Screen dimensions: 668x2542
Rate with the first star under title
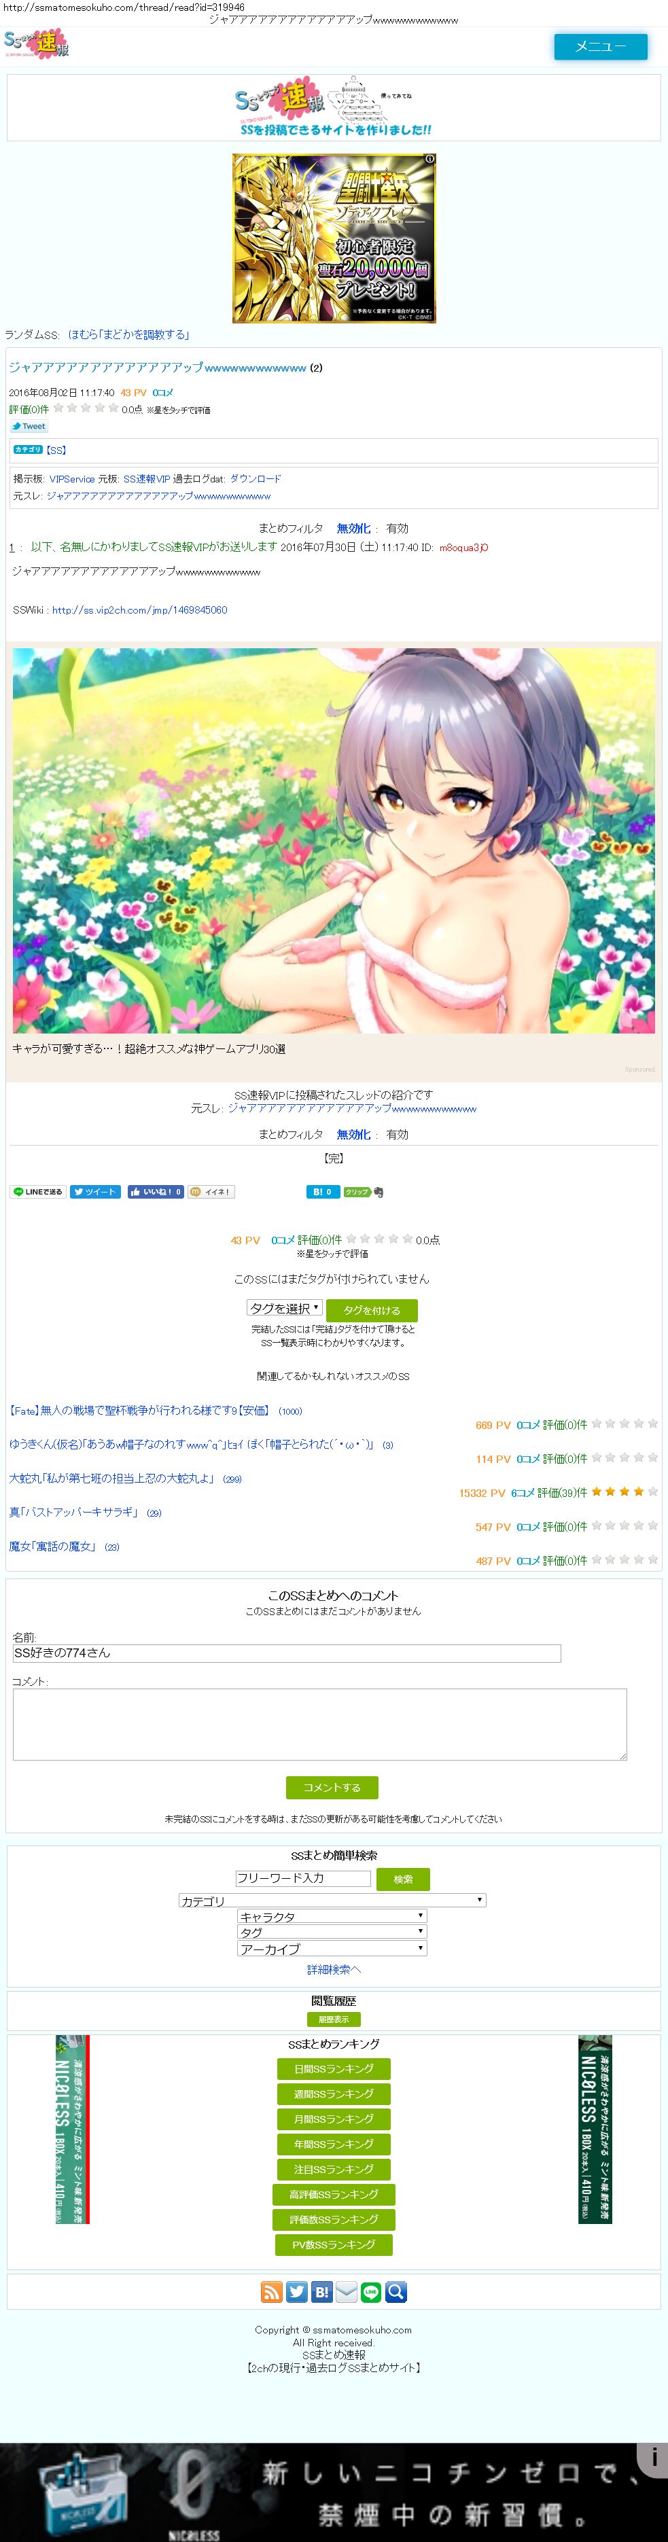[58, 408]
